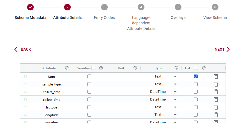Click the NEXT button

[x=222, y=49]
